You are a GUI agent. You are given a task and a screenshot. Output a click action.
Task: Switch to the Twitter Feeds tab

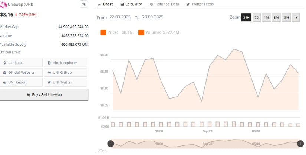click(200, 4)
